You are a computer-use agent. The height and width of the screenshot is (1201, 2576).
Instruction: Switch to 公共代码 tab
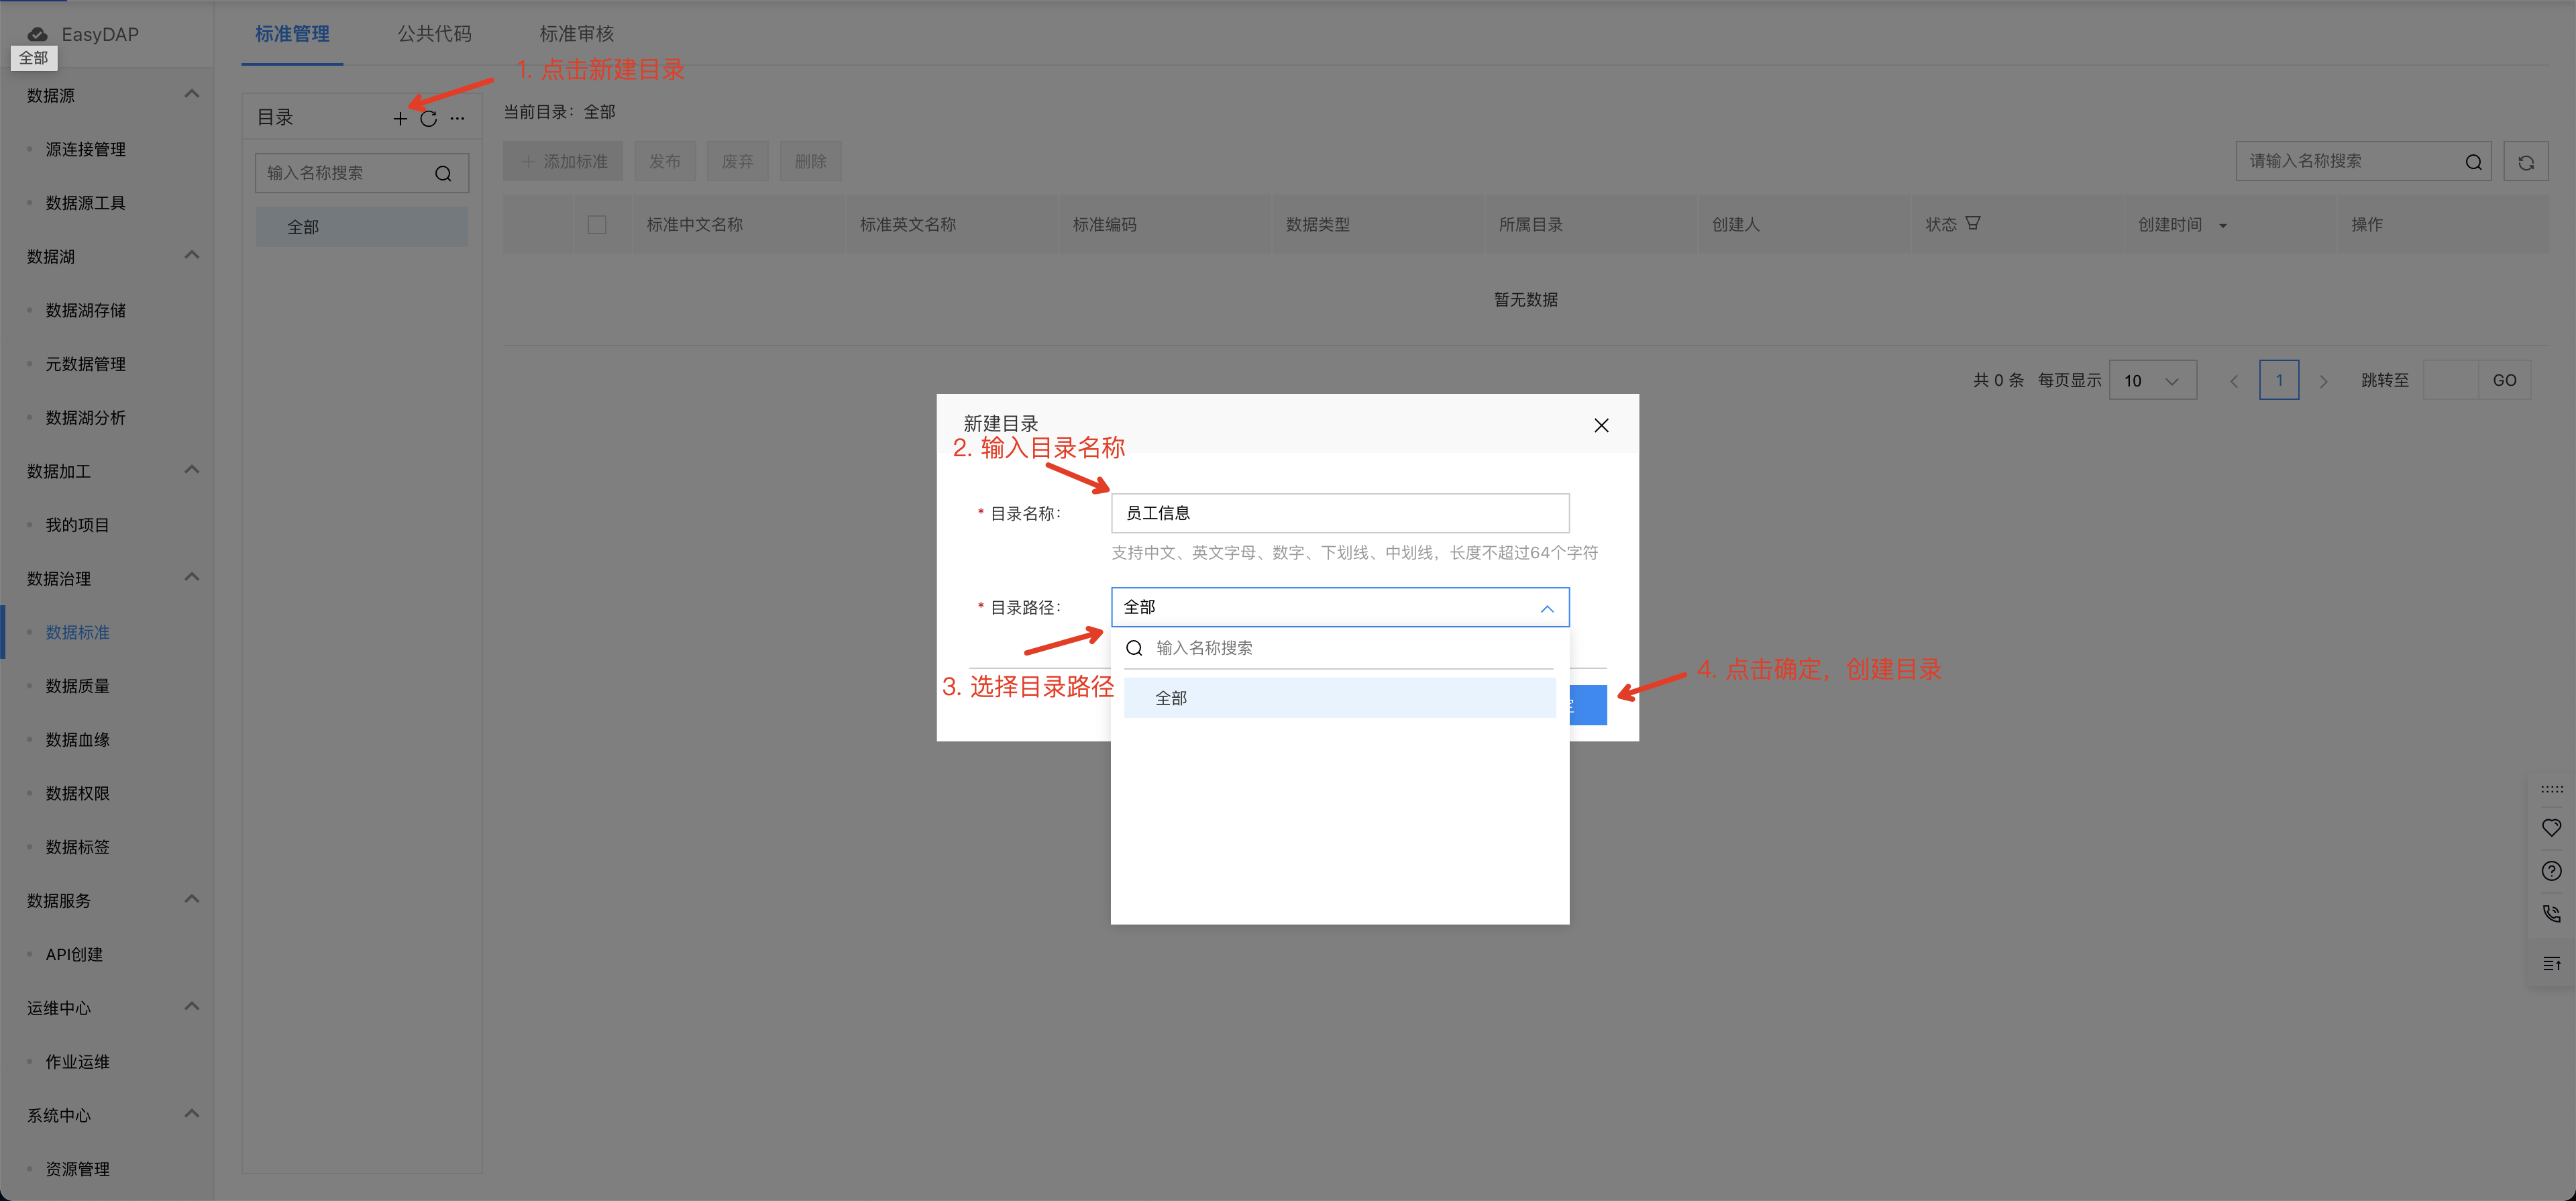coord(434,34)
